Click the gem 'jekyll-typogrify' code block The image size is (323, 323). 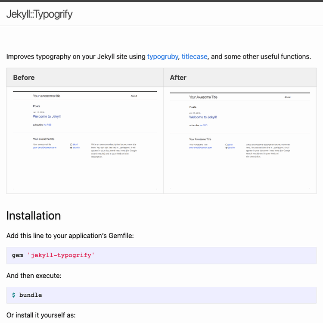[161, 255]
